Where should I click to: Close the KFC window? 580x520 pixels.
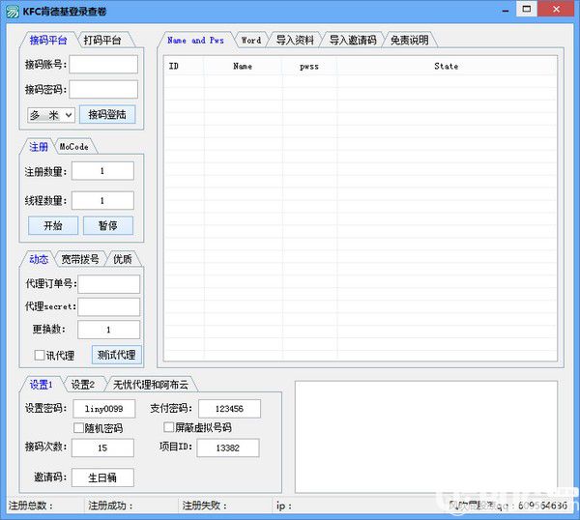557,10
